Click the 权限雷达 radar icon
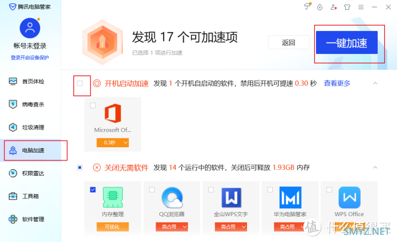Image resolution: width=397 pixels, height=242 pixels. 13,173
